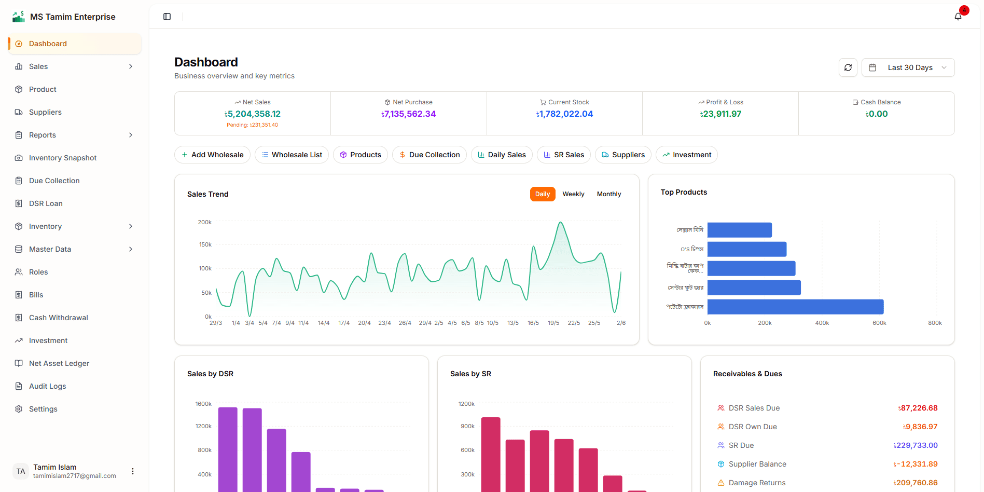Click the SR Due people icon
This screenshot has height=492, width=984.
[x=721, y=445]
